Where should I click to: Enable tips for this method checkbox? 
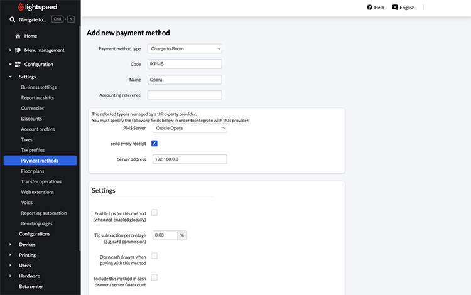(154, 213)
